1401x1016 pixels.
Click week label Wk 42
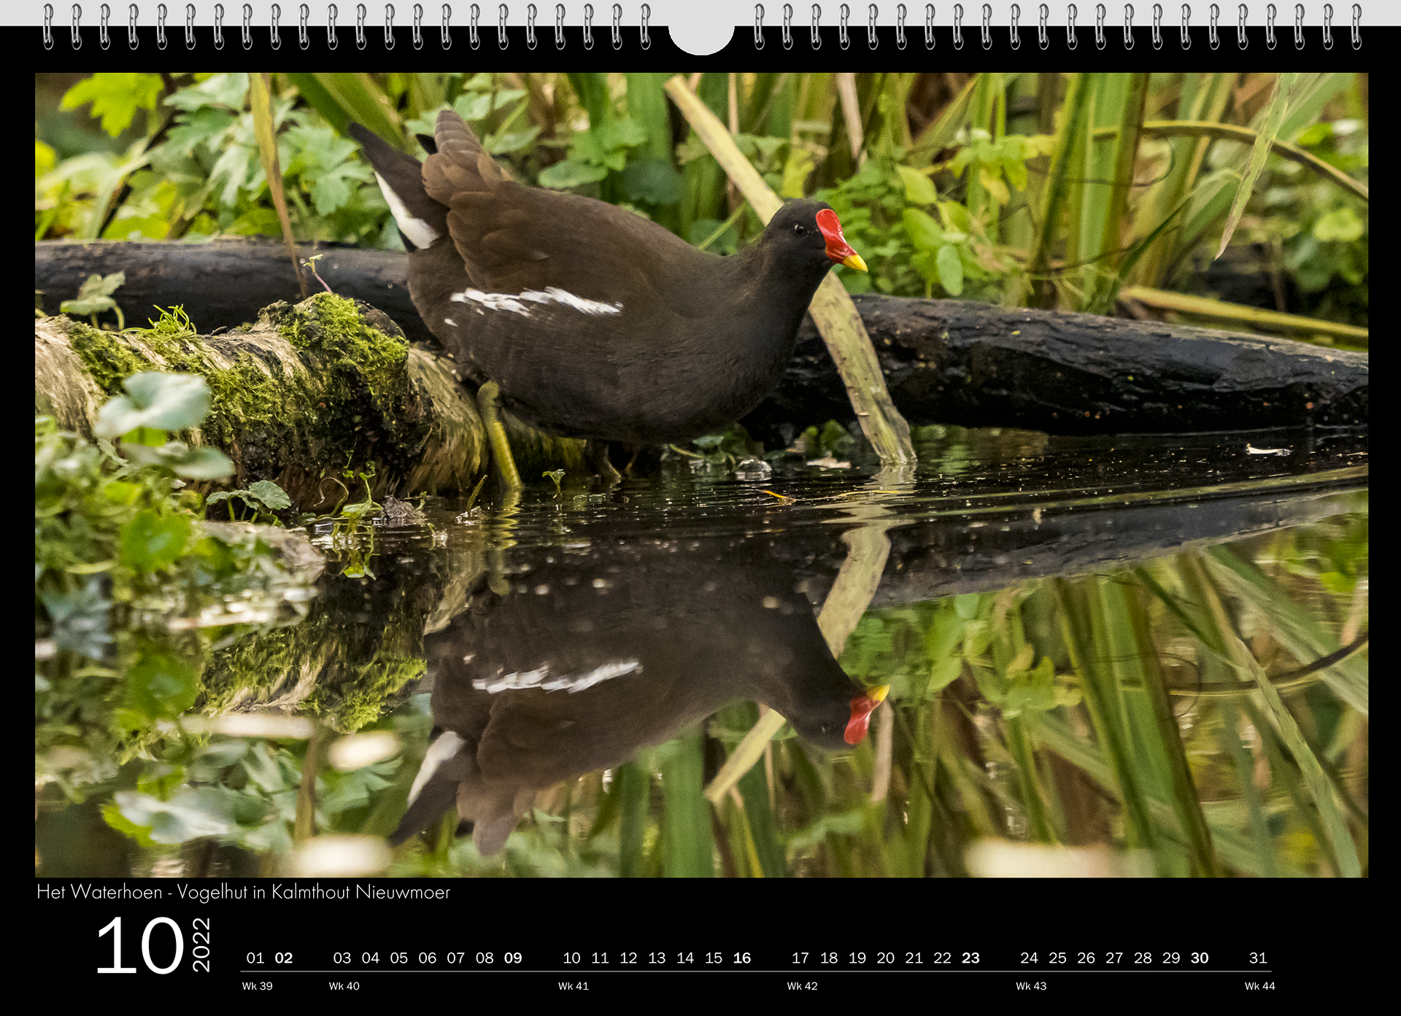coord(803,986)
